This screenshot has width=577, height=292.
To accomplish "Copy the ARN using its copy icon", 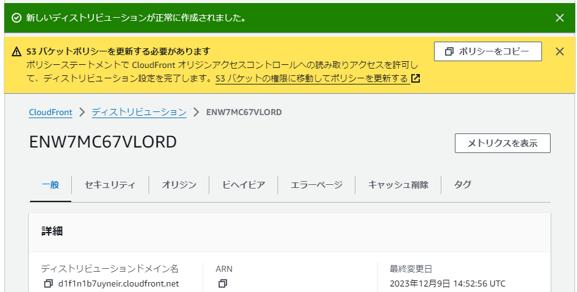I will click(223, 283).
